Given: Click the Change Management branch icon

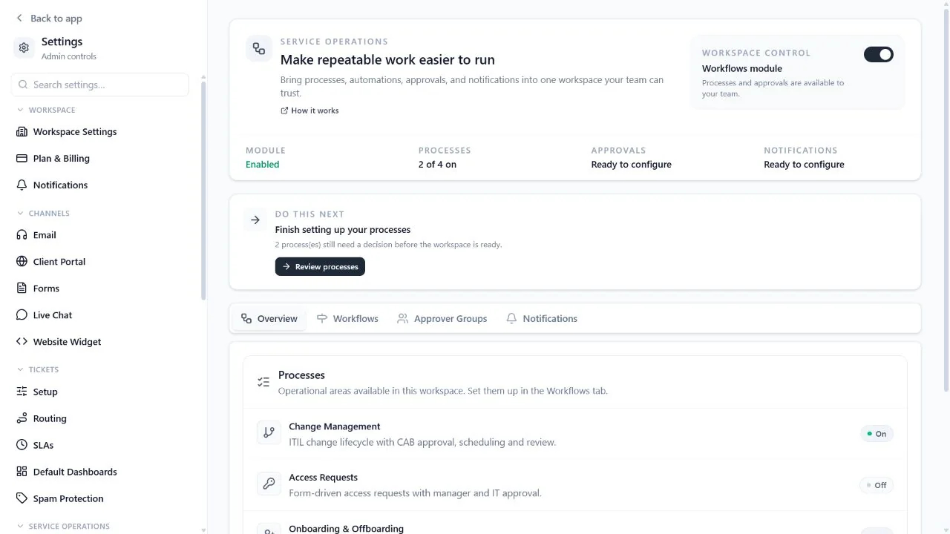Looking at the screenshot, I should pyautogui.click(x=269, y=432).
